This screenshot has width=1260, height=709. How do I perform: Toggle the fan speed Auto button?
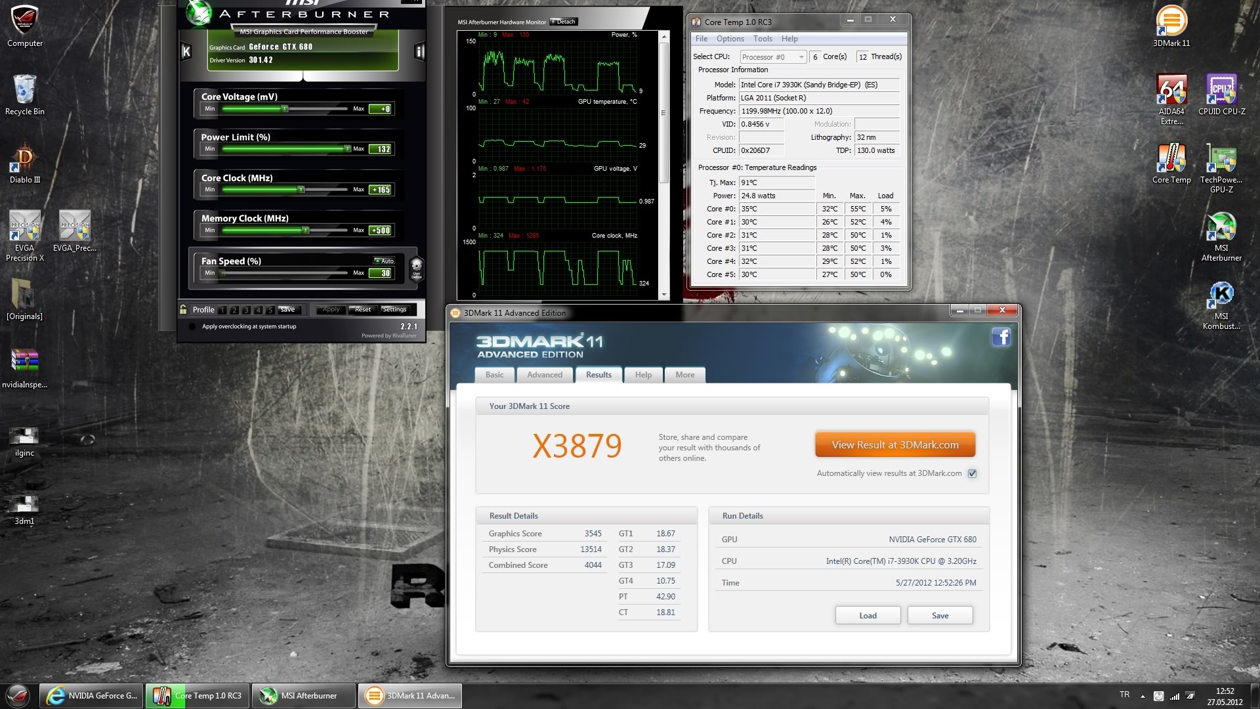(x=385, y=261)
